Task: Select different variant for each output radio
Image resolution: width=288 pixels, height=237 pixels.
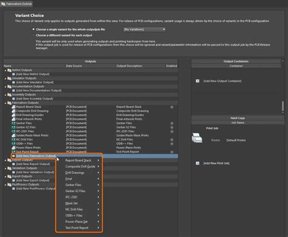Action: 33,35
